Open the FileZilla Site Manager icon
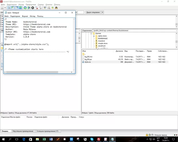This screenshot has width=178, height=142. tap(2, 8)
